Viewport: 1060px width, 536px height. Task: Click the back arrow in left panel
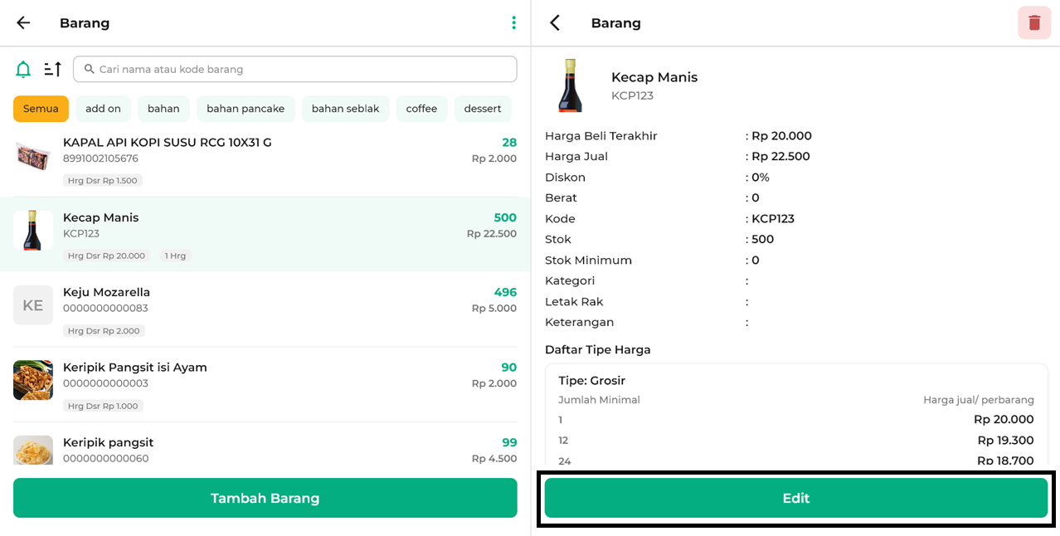pyautogui.click(x=23, y=23)
